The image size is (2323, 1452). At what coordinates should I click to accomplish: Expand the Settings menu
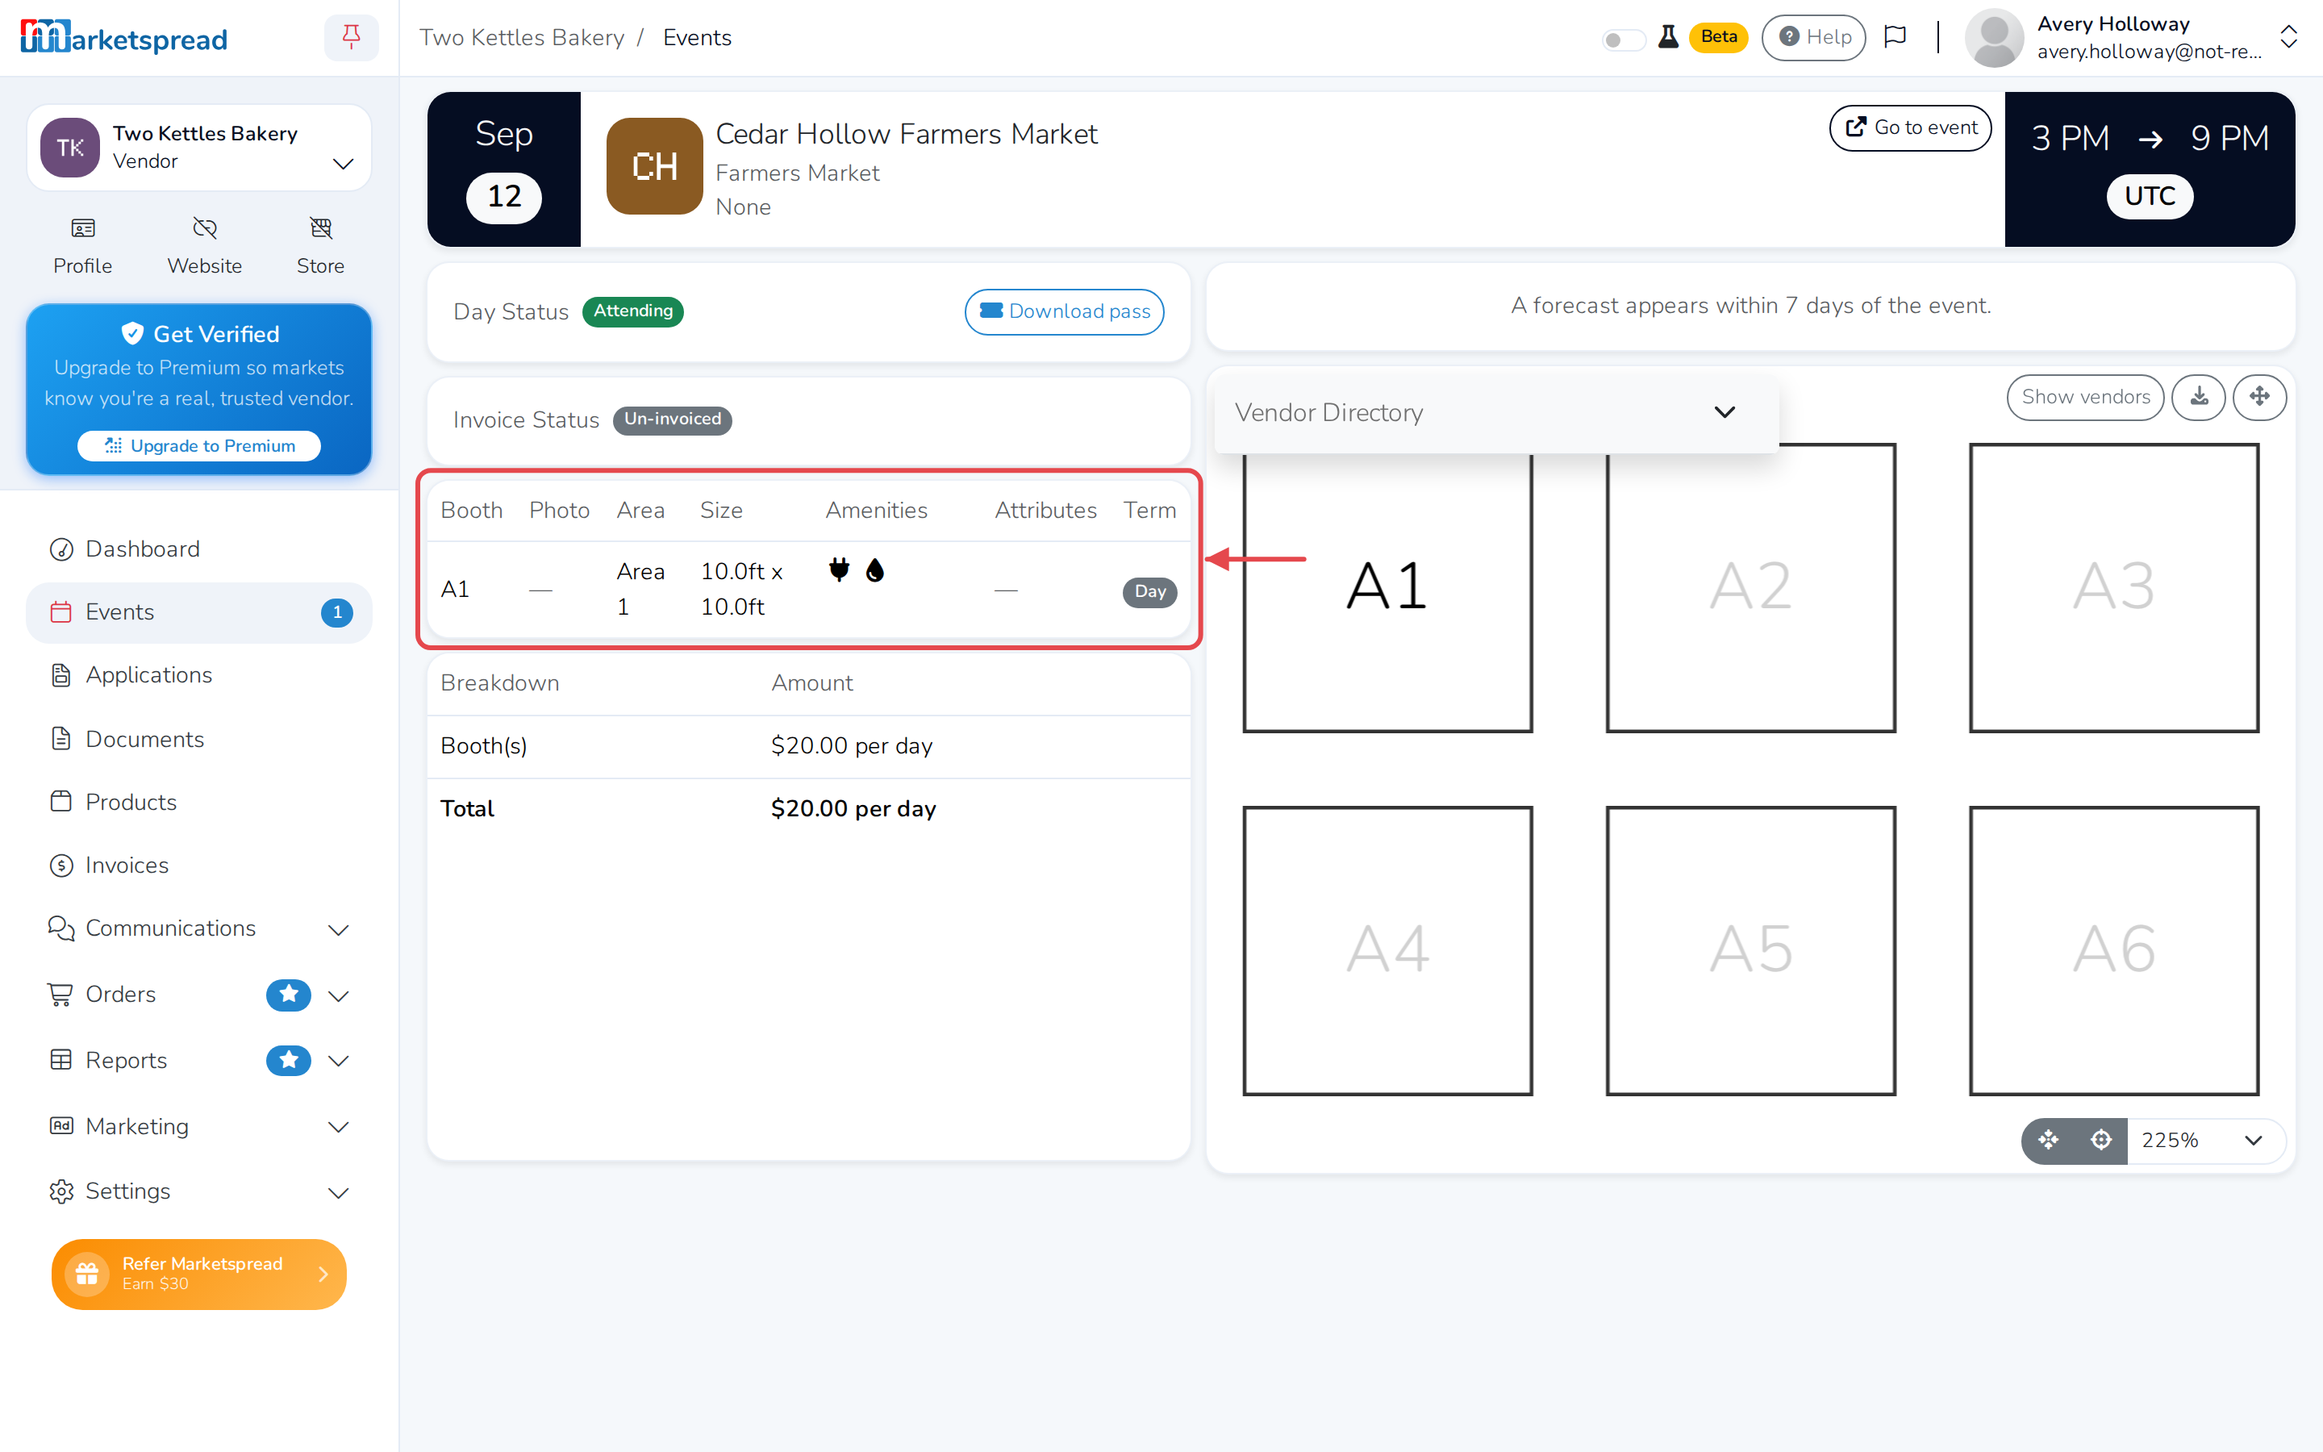pos(198,1191)
